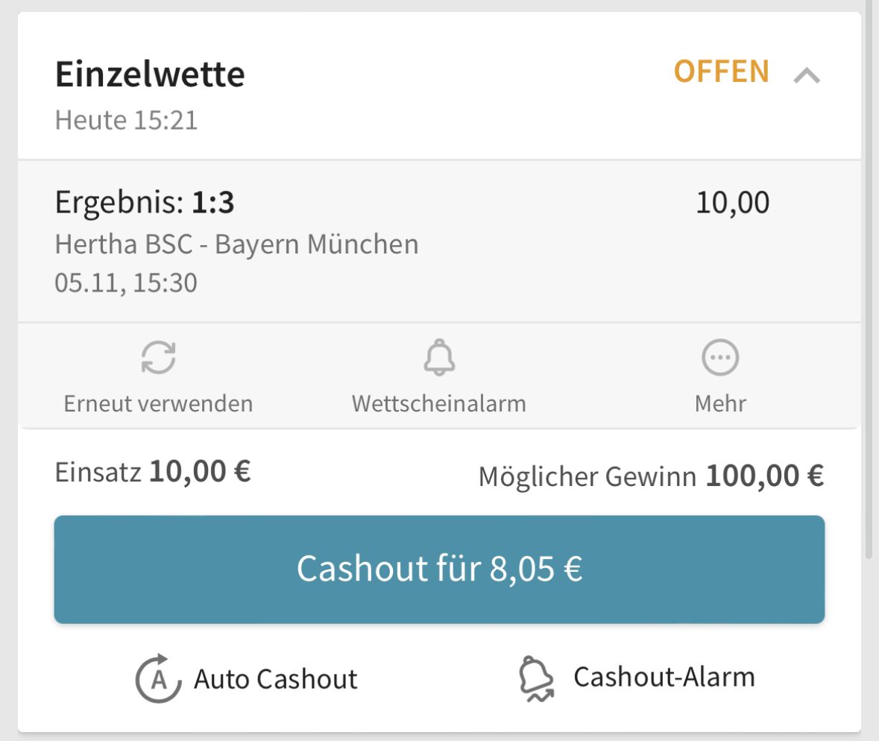The height and width of the screenshot is (741, 879).
Task: Click the Cashout-Alarm bell icon
Action: [x=537, y=679]
